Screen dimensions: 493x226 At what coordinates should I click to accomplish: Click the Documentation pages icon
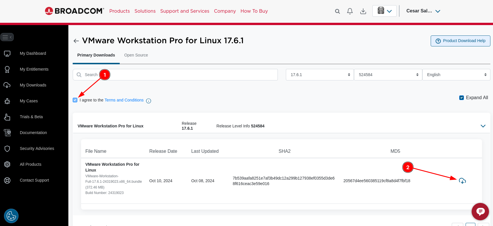pos(7,133)
